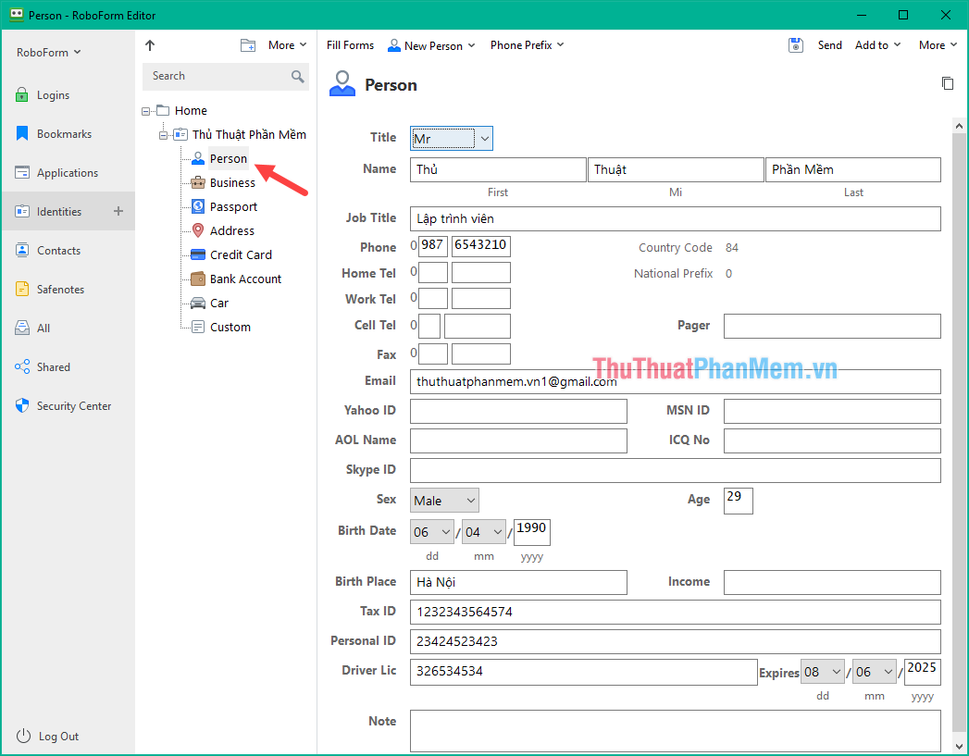The image size is (969, 756).
Task: Click inside the Note field
Action: [675, 731]
